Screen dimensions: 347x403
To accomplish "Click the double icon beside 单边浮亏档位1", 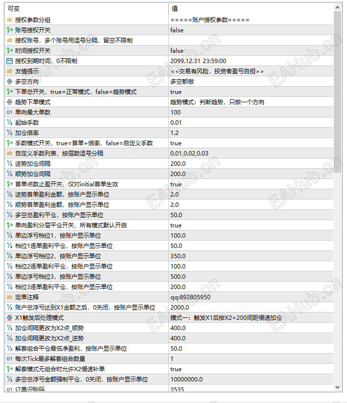I will 9,235.
